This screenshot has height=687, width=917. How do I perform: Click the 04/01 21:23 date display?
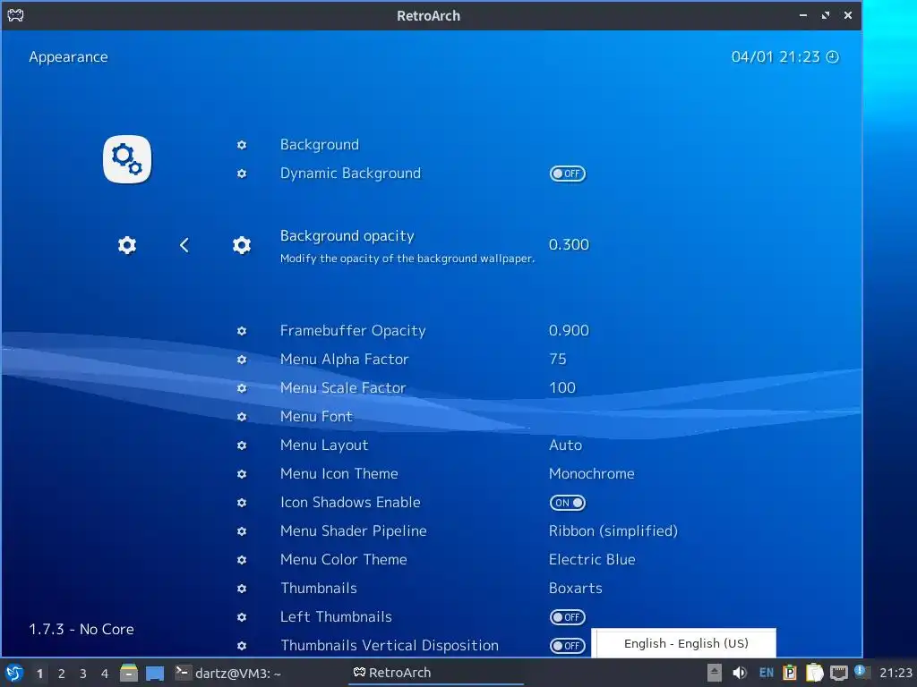coord(776,56)
